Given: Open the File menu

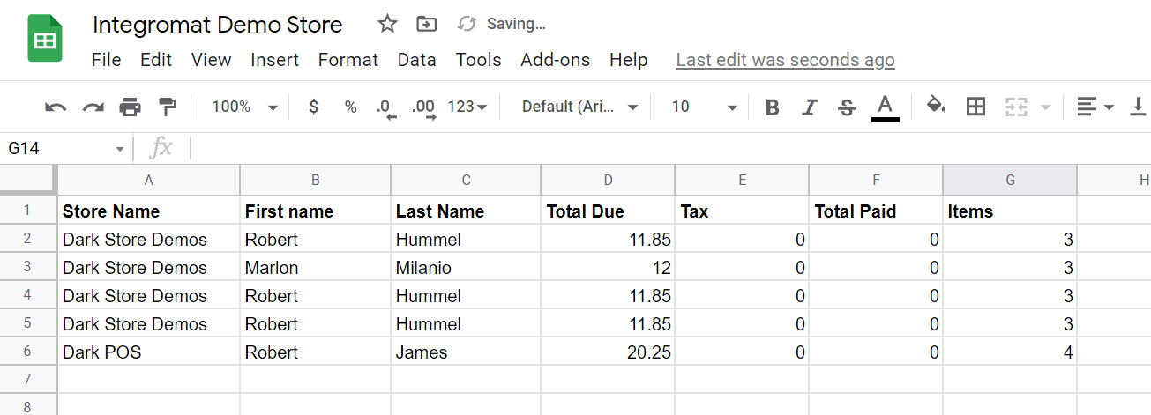Looking at the screenshot, I should pyautogui.click(x=106, y=60).
